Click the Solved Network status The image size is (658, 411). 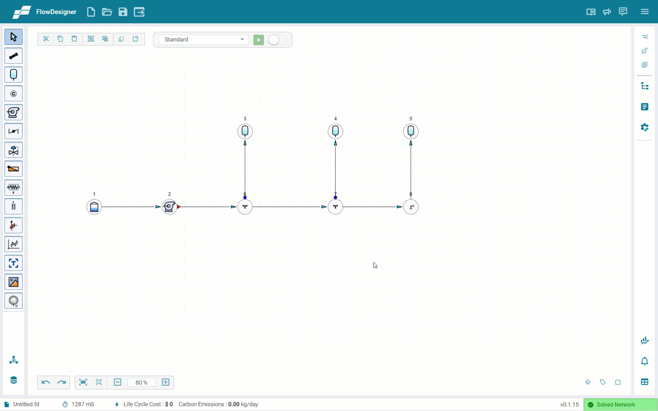point(615,405)
